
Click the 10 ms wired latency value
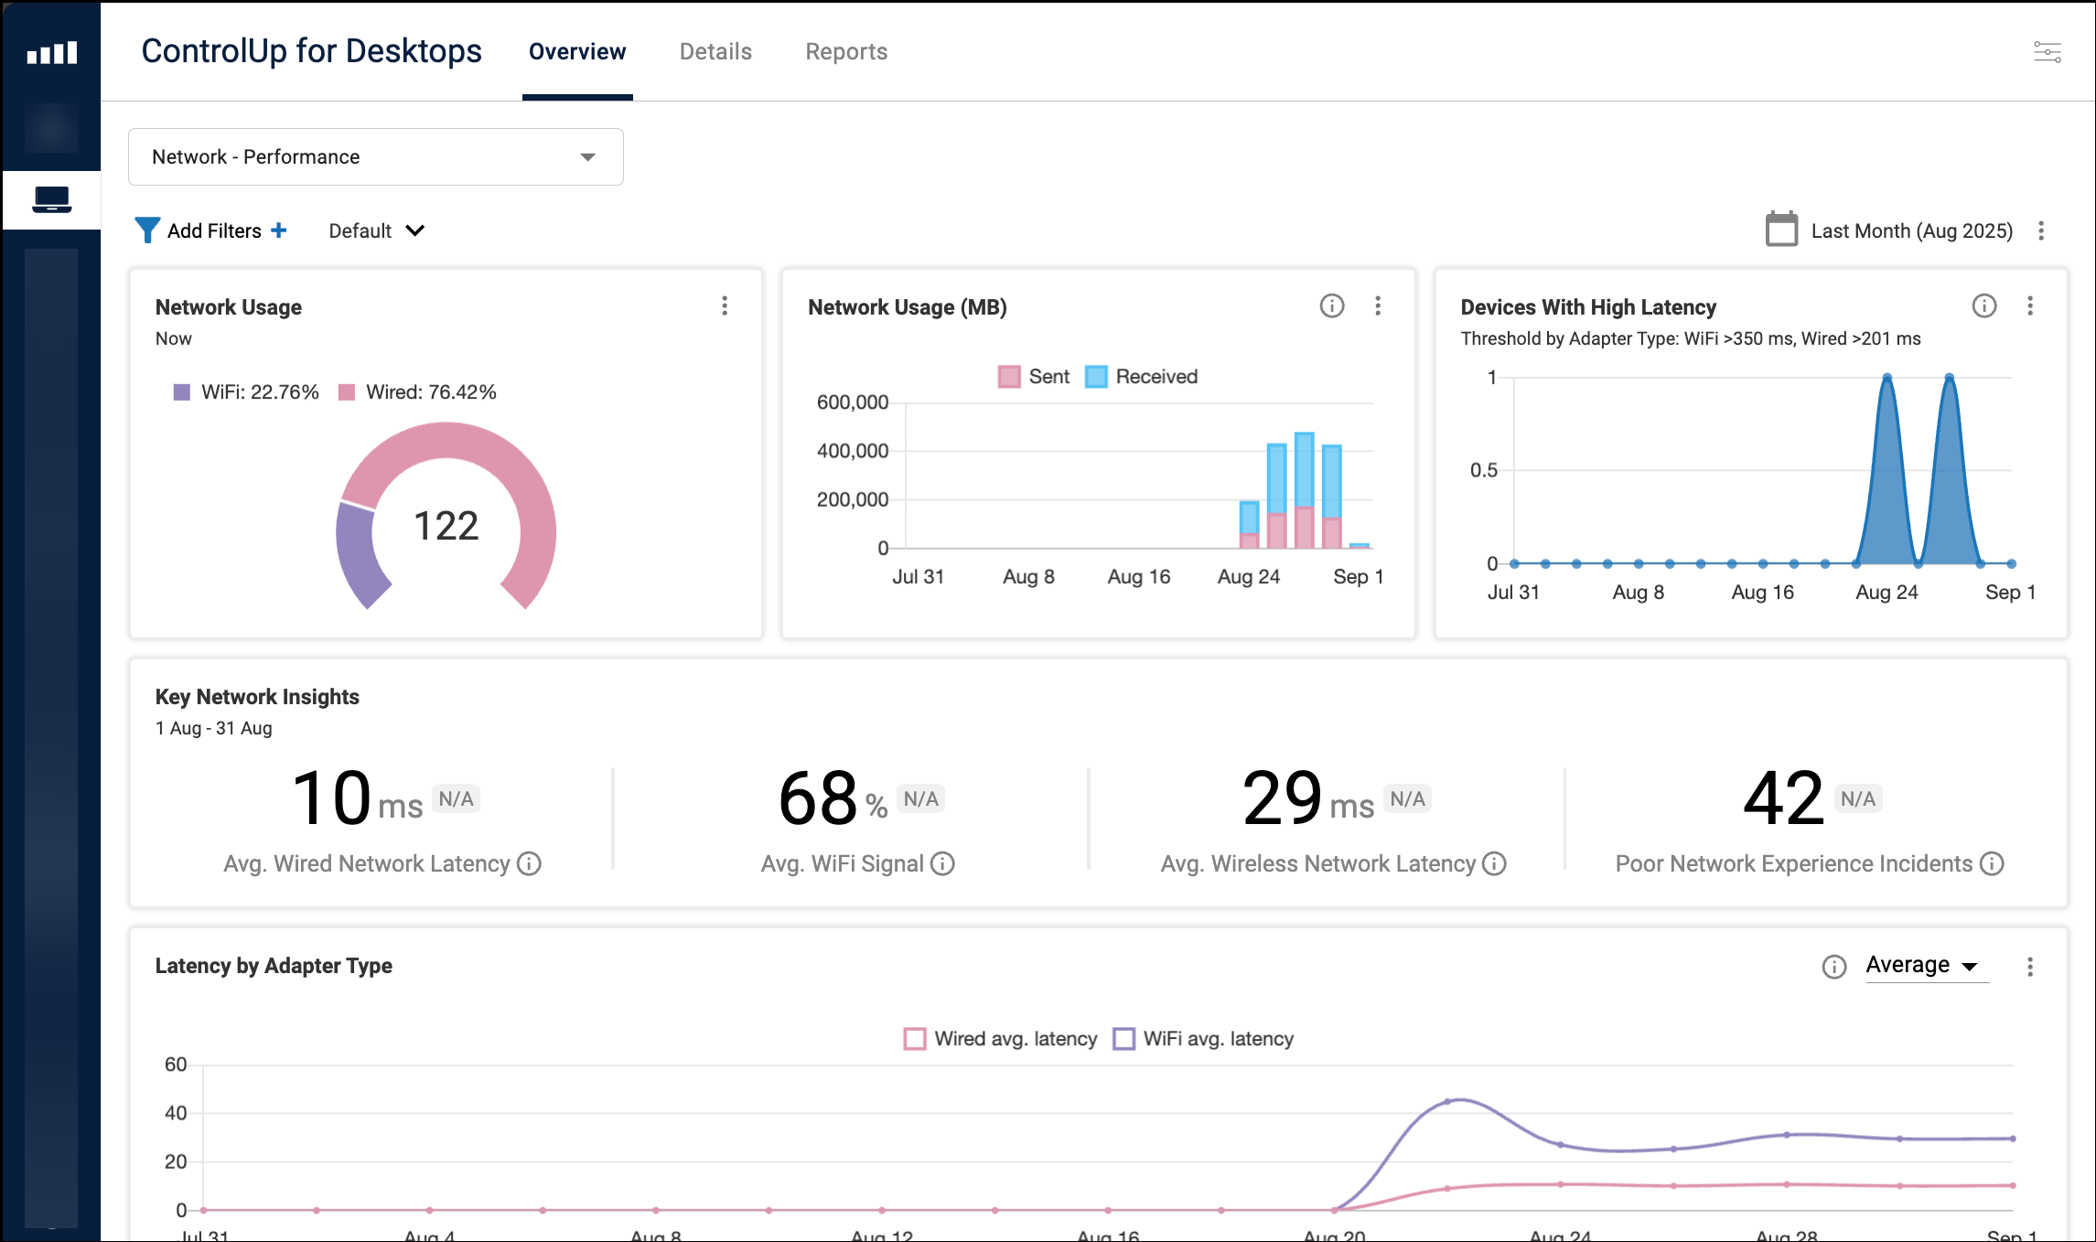tap(357, 798)
